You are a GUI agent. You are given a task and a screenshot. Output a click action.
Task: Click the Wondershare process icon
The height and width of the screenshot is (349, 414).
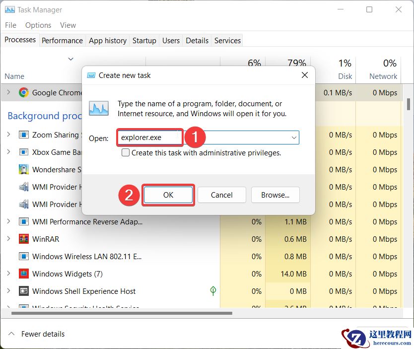click(x=24, y=169)
